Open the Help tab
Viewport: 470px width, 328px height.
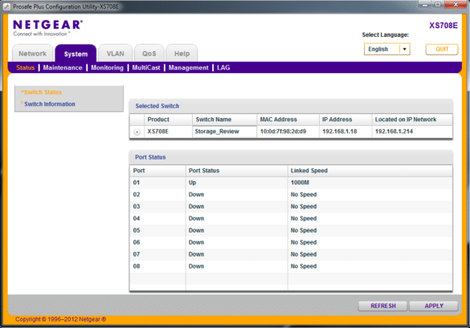(x=182, y=54)
